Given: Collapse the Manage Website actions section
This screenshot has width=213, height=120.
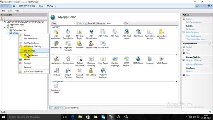Looking at the screenshot, I should pyautogui.click(x=209, y=43).
